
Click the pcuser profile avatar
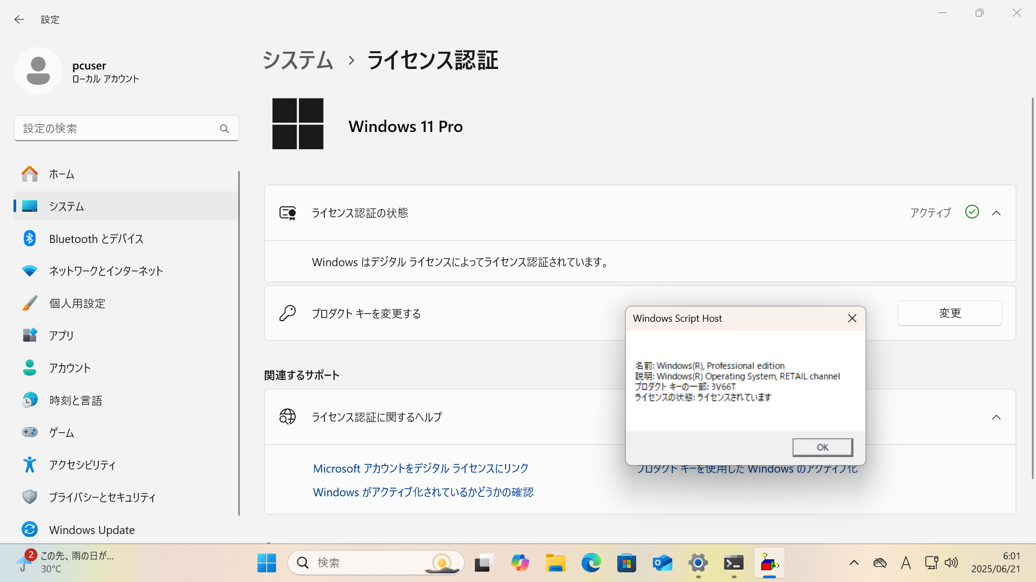pyautogui.click(x=38, y=71)
